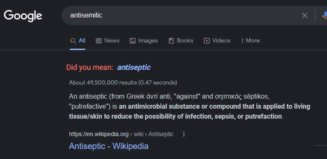327x159 pixels.
Task: Click the About 49,500,000 results text
Action: tap(123, 82)
